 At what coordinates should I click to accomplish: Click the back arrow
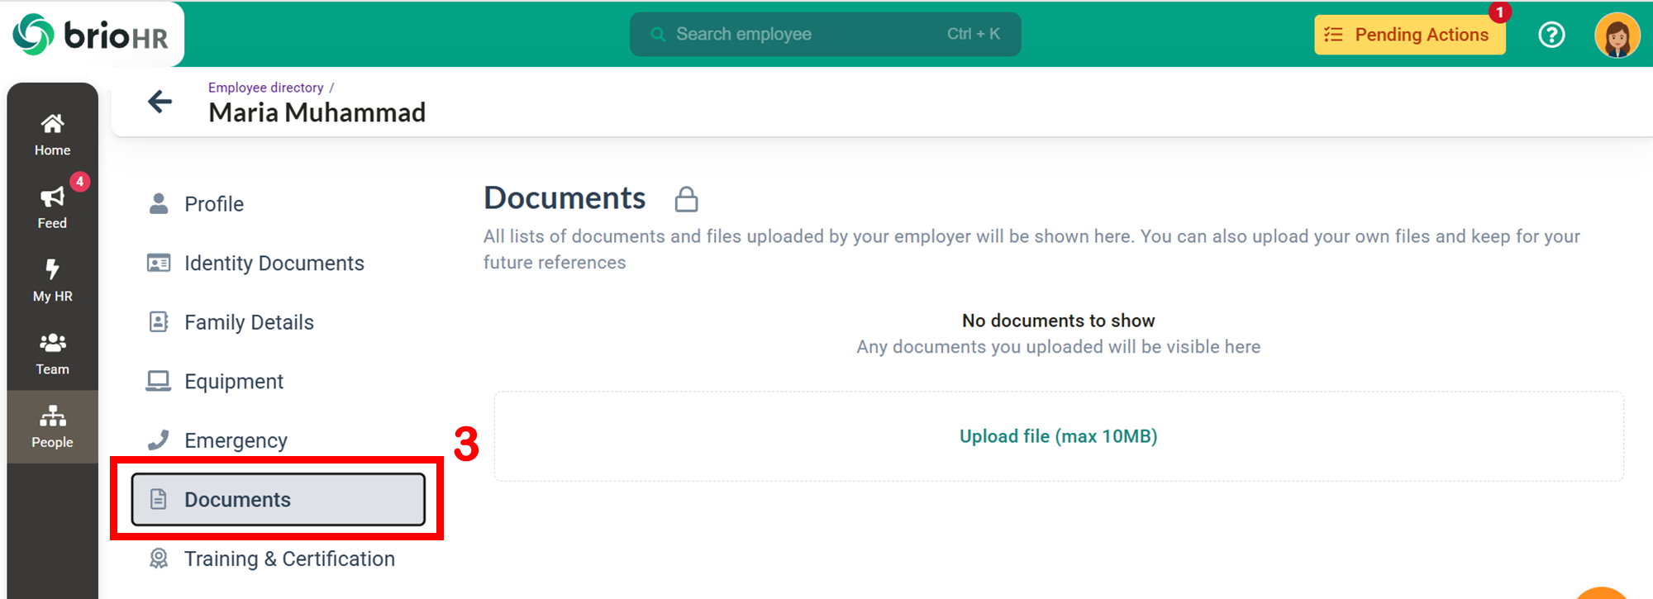(x=160, y=102)
